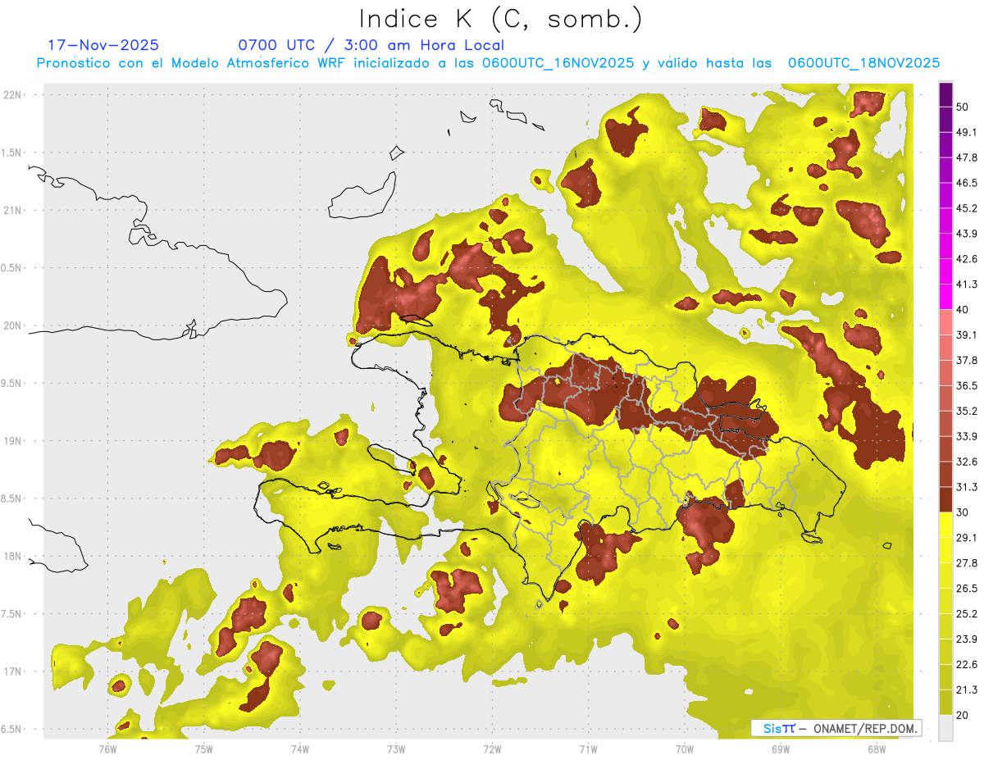The width and height of the screenshot is (984, 760).
Task: Click the '9.5N' latitude label
Action: pos(11,383)
